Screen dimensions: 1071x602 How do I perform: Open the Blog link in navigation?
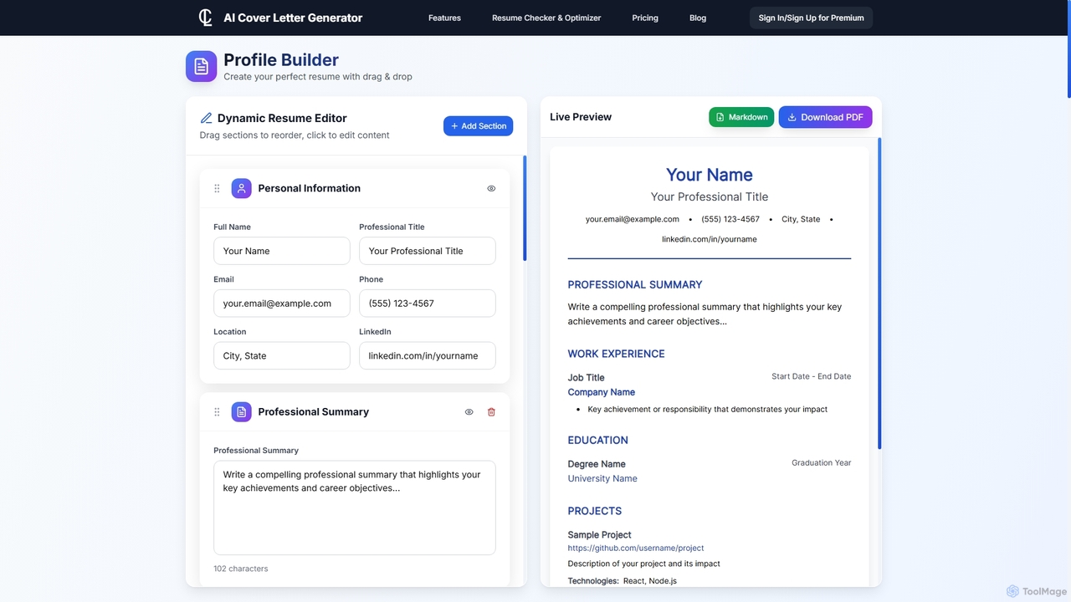pyautogui.click(x=698, y=18)
